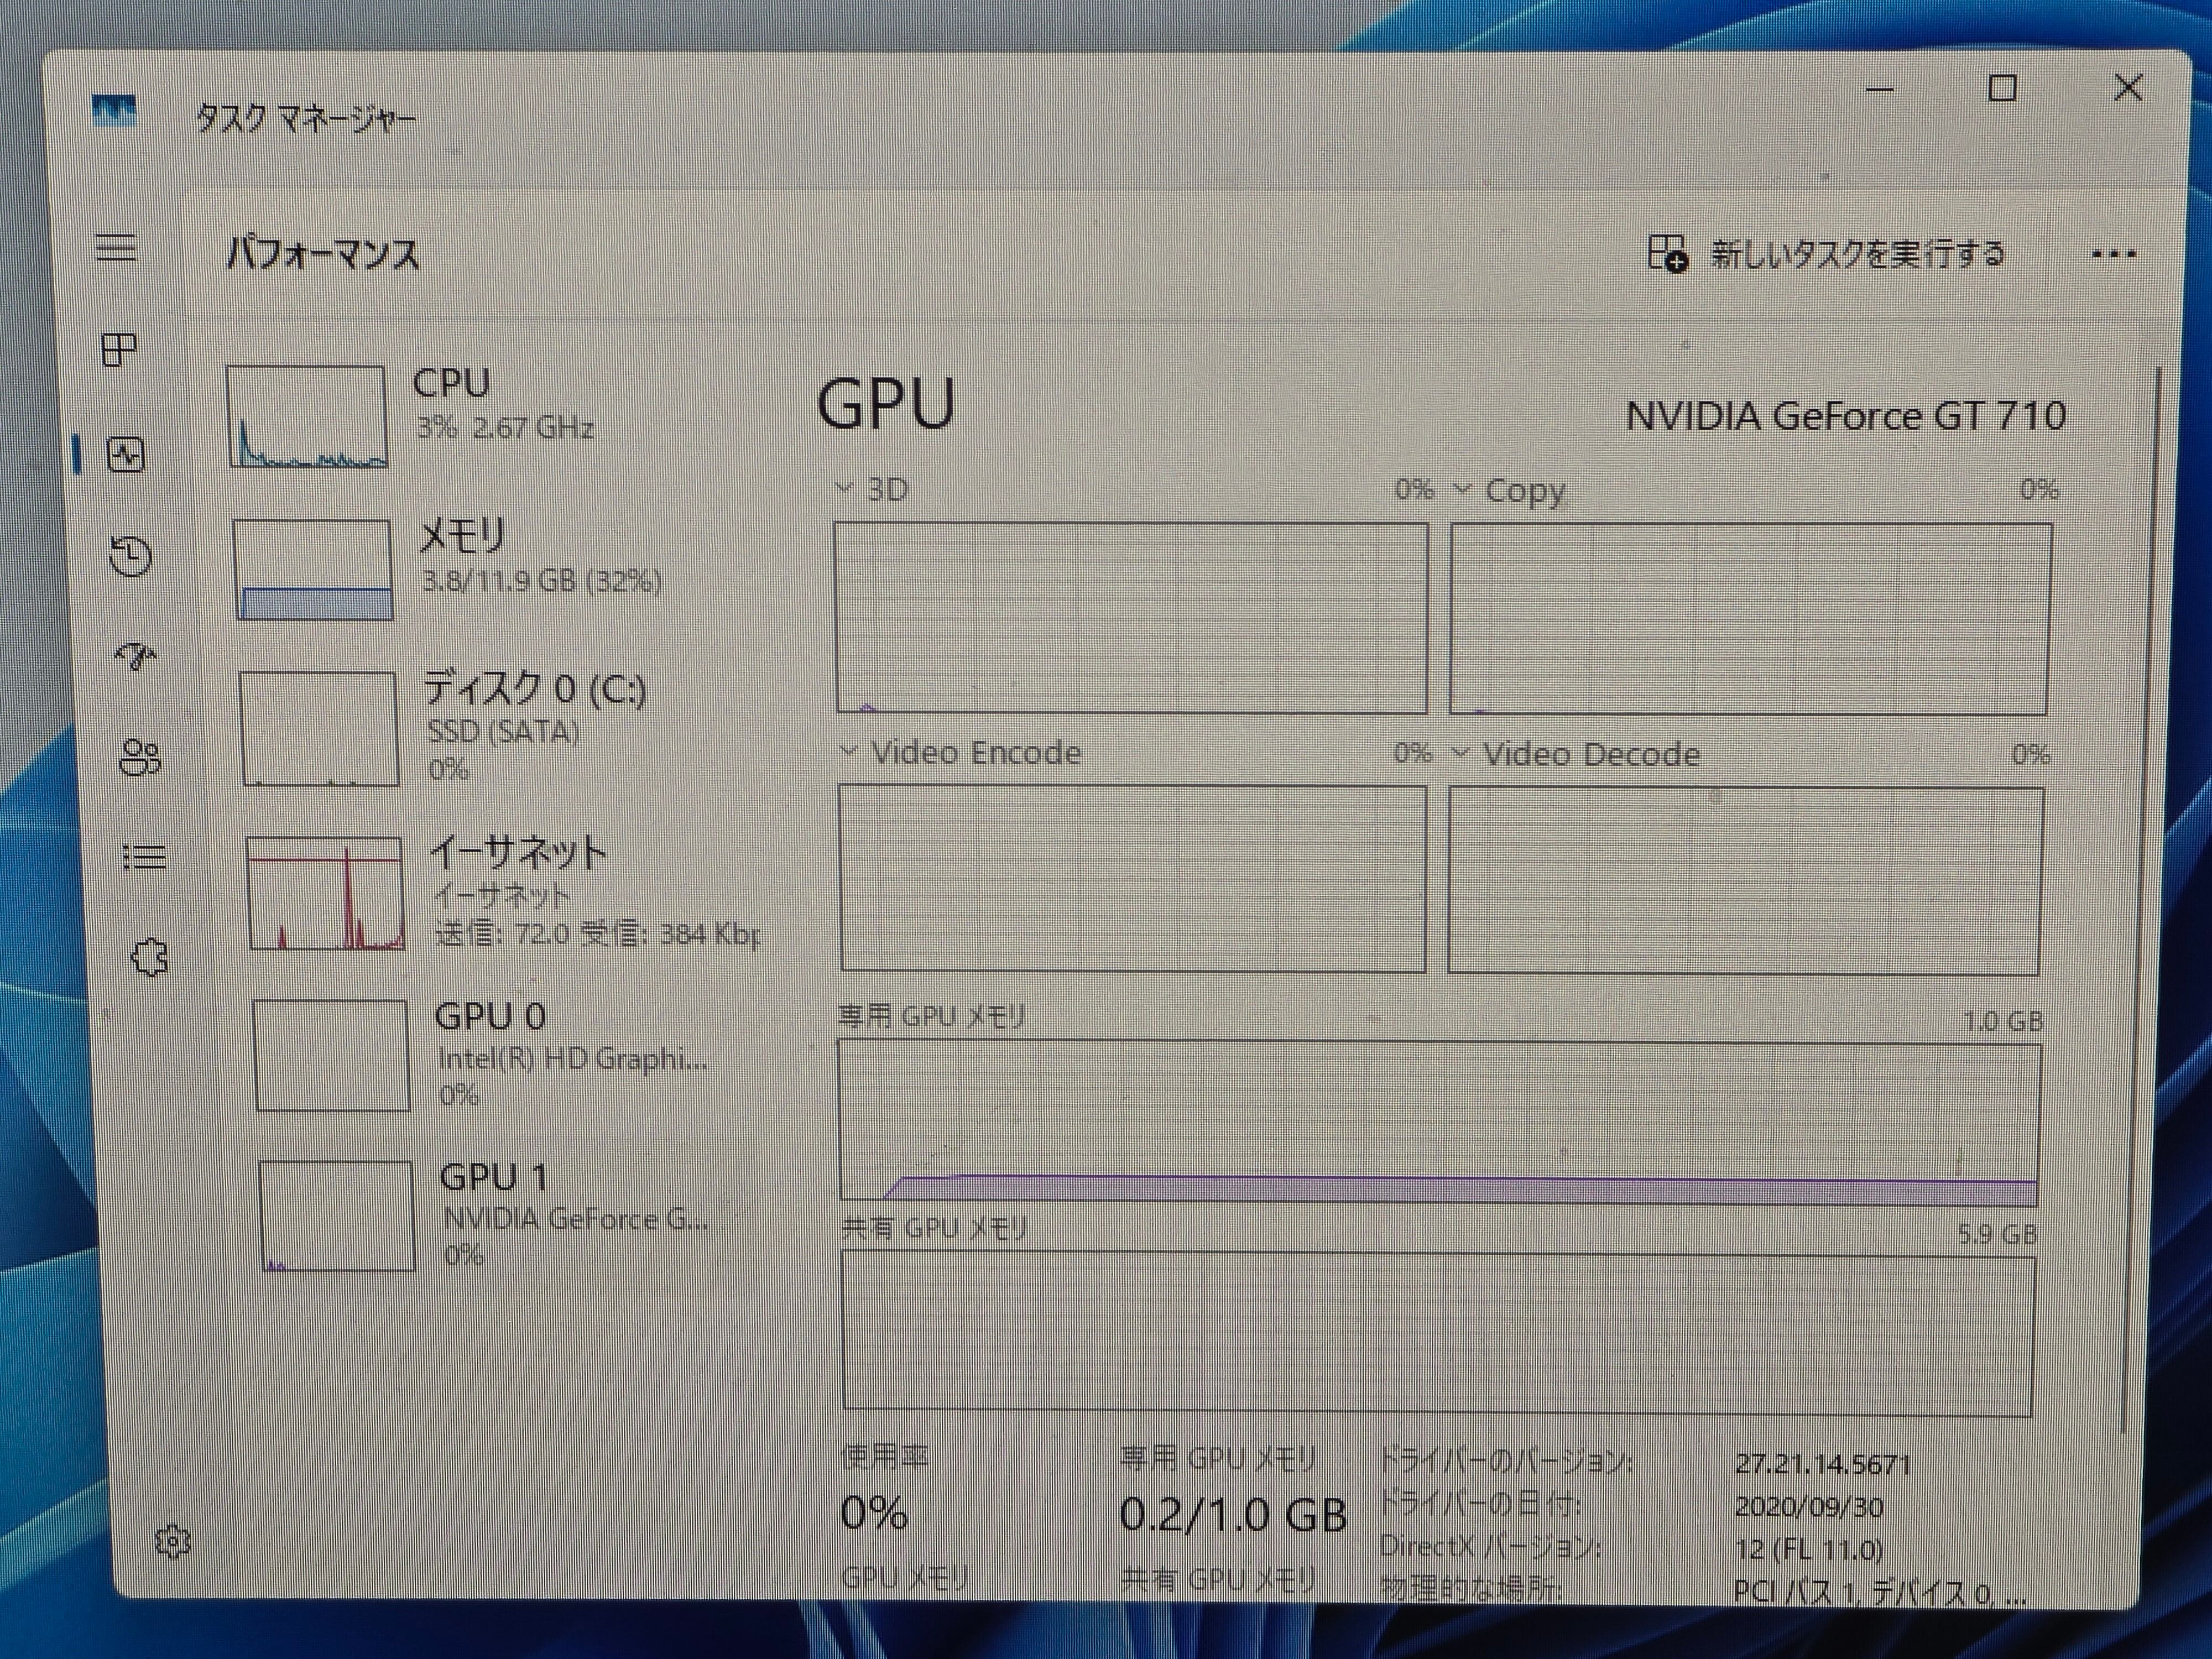Image resolution: width=2212 pixels, height=1659 pixels.
Task: Open the Services puzzle icon page
Action: pyautogui.click(x=150, y=958)
